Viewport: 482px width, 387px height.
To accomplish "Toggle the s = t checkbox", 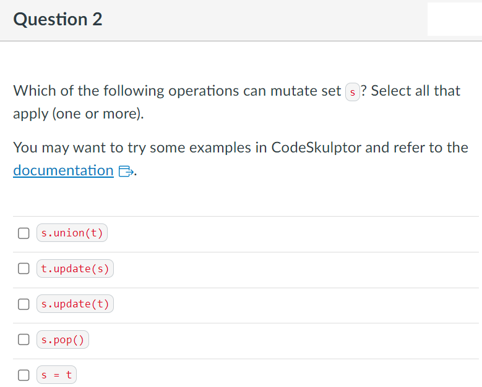I will tap(24, 375).
